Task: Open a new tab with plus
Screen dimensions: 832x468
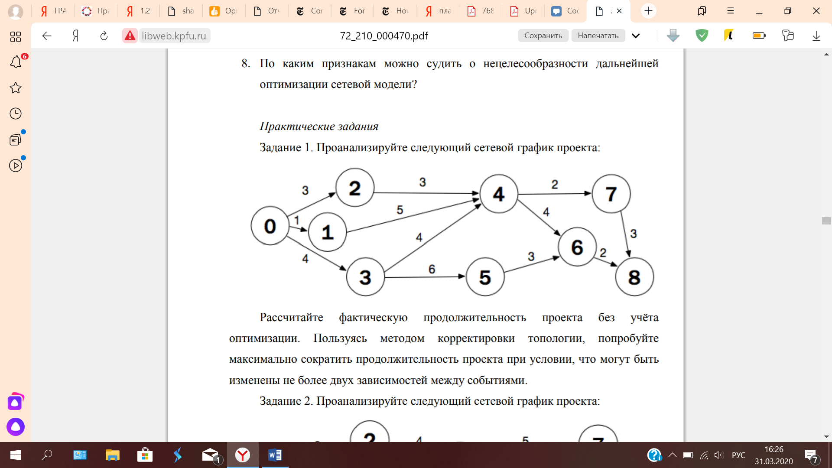Action: click(648, 11)
